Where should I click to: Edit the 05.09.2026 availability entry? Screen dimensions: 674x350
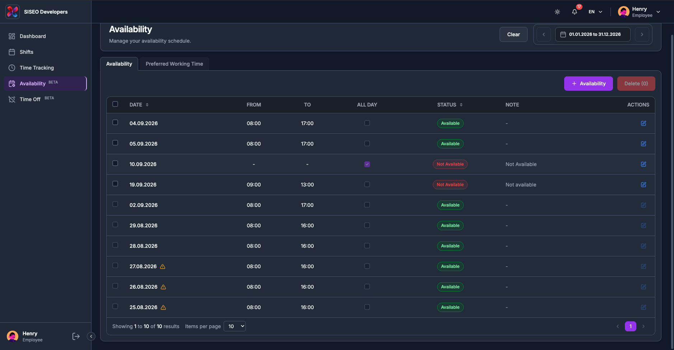point(643,144)
